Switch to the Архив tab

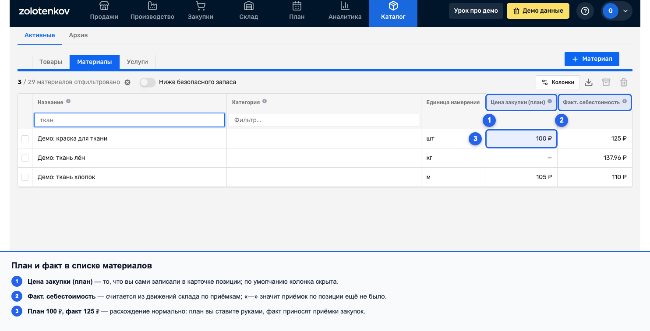click(x=78, y=35)
